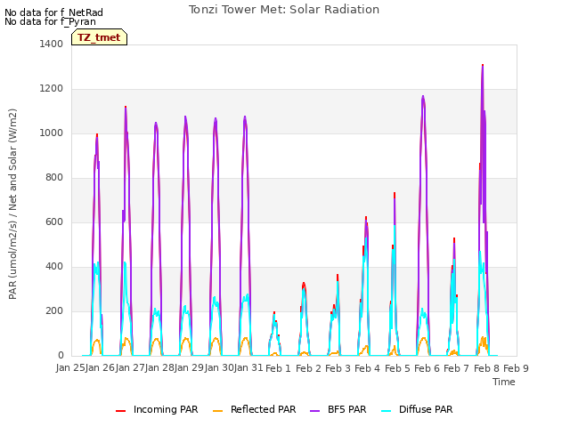Click the x-axis Time label

tap(504, 382)
